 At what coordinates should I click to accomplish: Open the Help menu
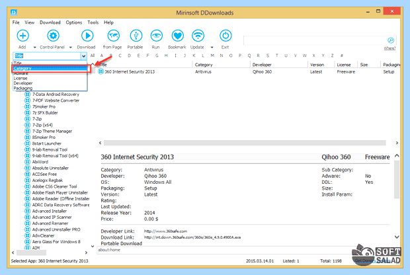click(x=108, y=22)
